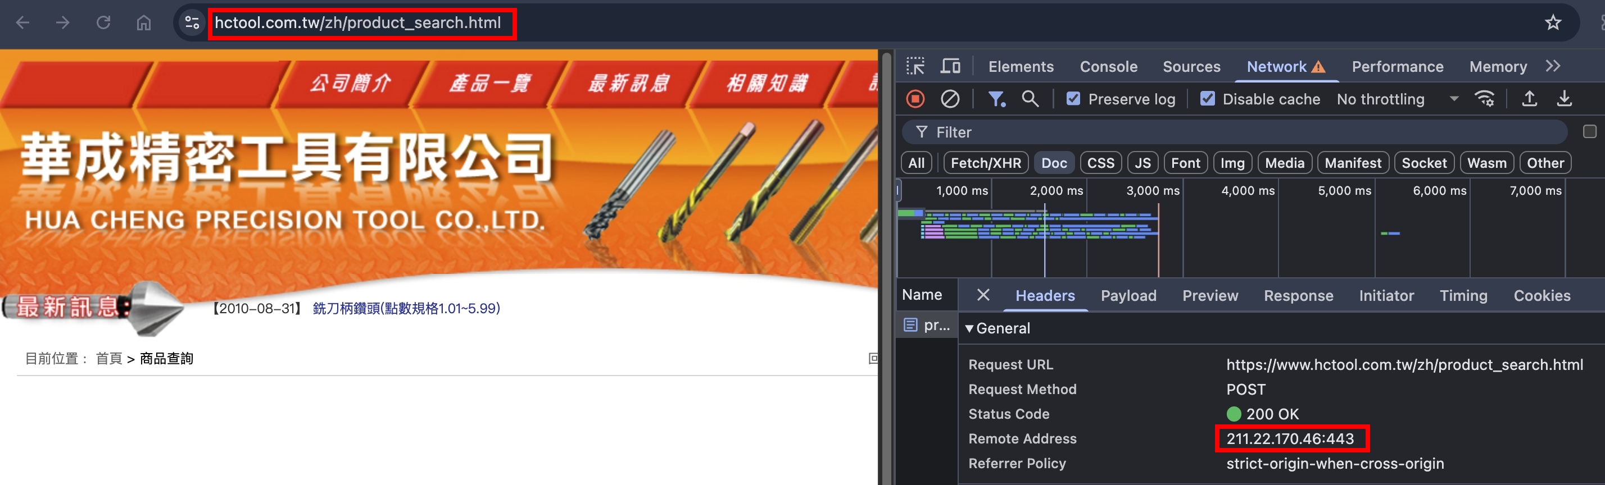Viewport: 1605px width, 485px height.
Task: Open network conditions wifi icon
Action: pyautogui.click(x=1485, y=99)
